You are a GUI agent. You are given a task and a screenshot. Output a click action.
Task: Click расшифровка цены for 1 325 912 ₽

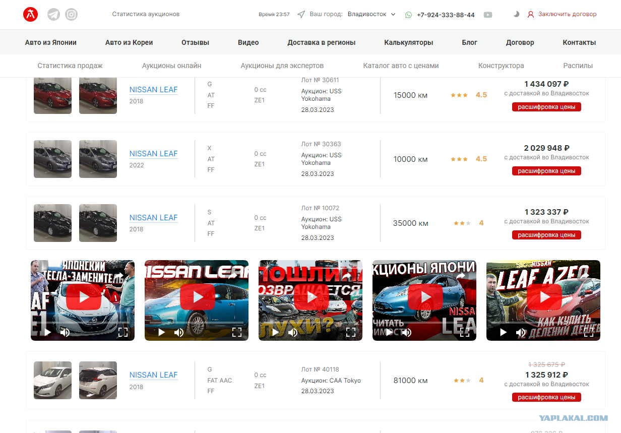[x=546, y=397]
